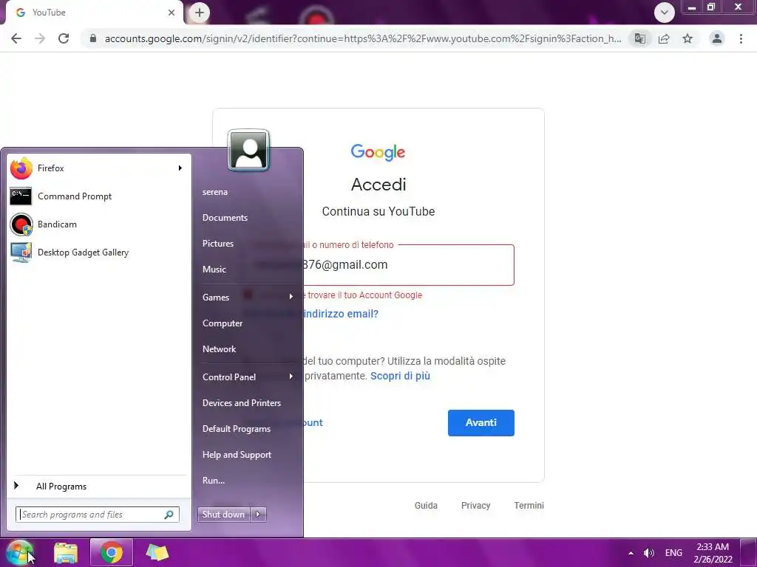This screenshot has width=757, height=567.
Task: Open Default Programs
Action: pyautogui.click(x=237, y=429)
